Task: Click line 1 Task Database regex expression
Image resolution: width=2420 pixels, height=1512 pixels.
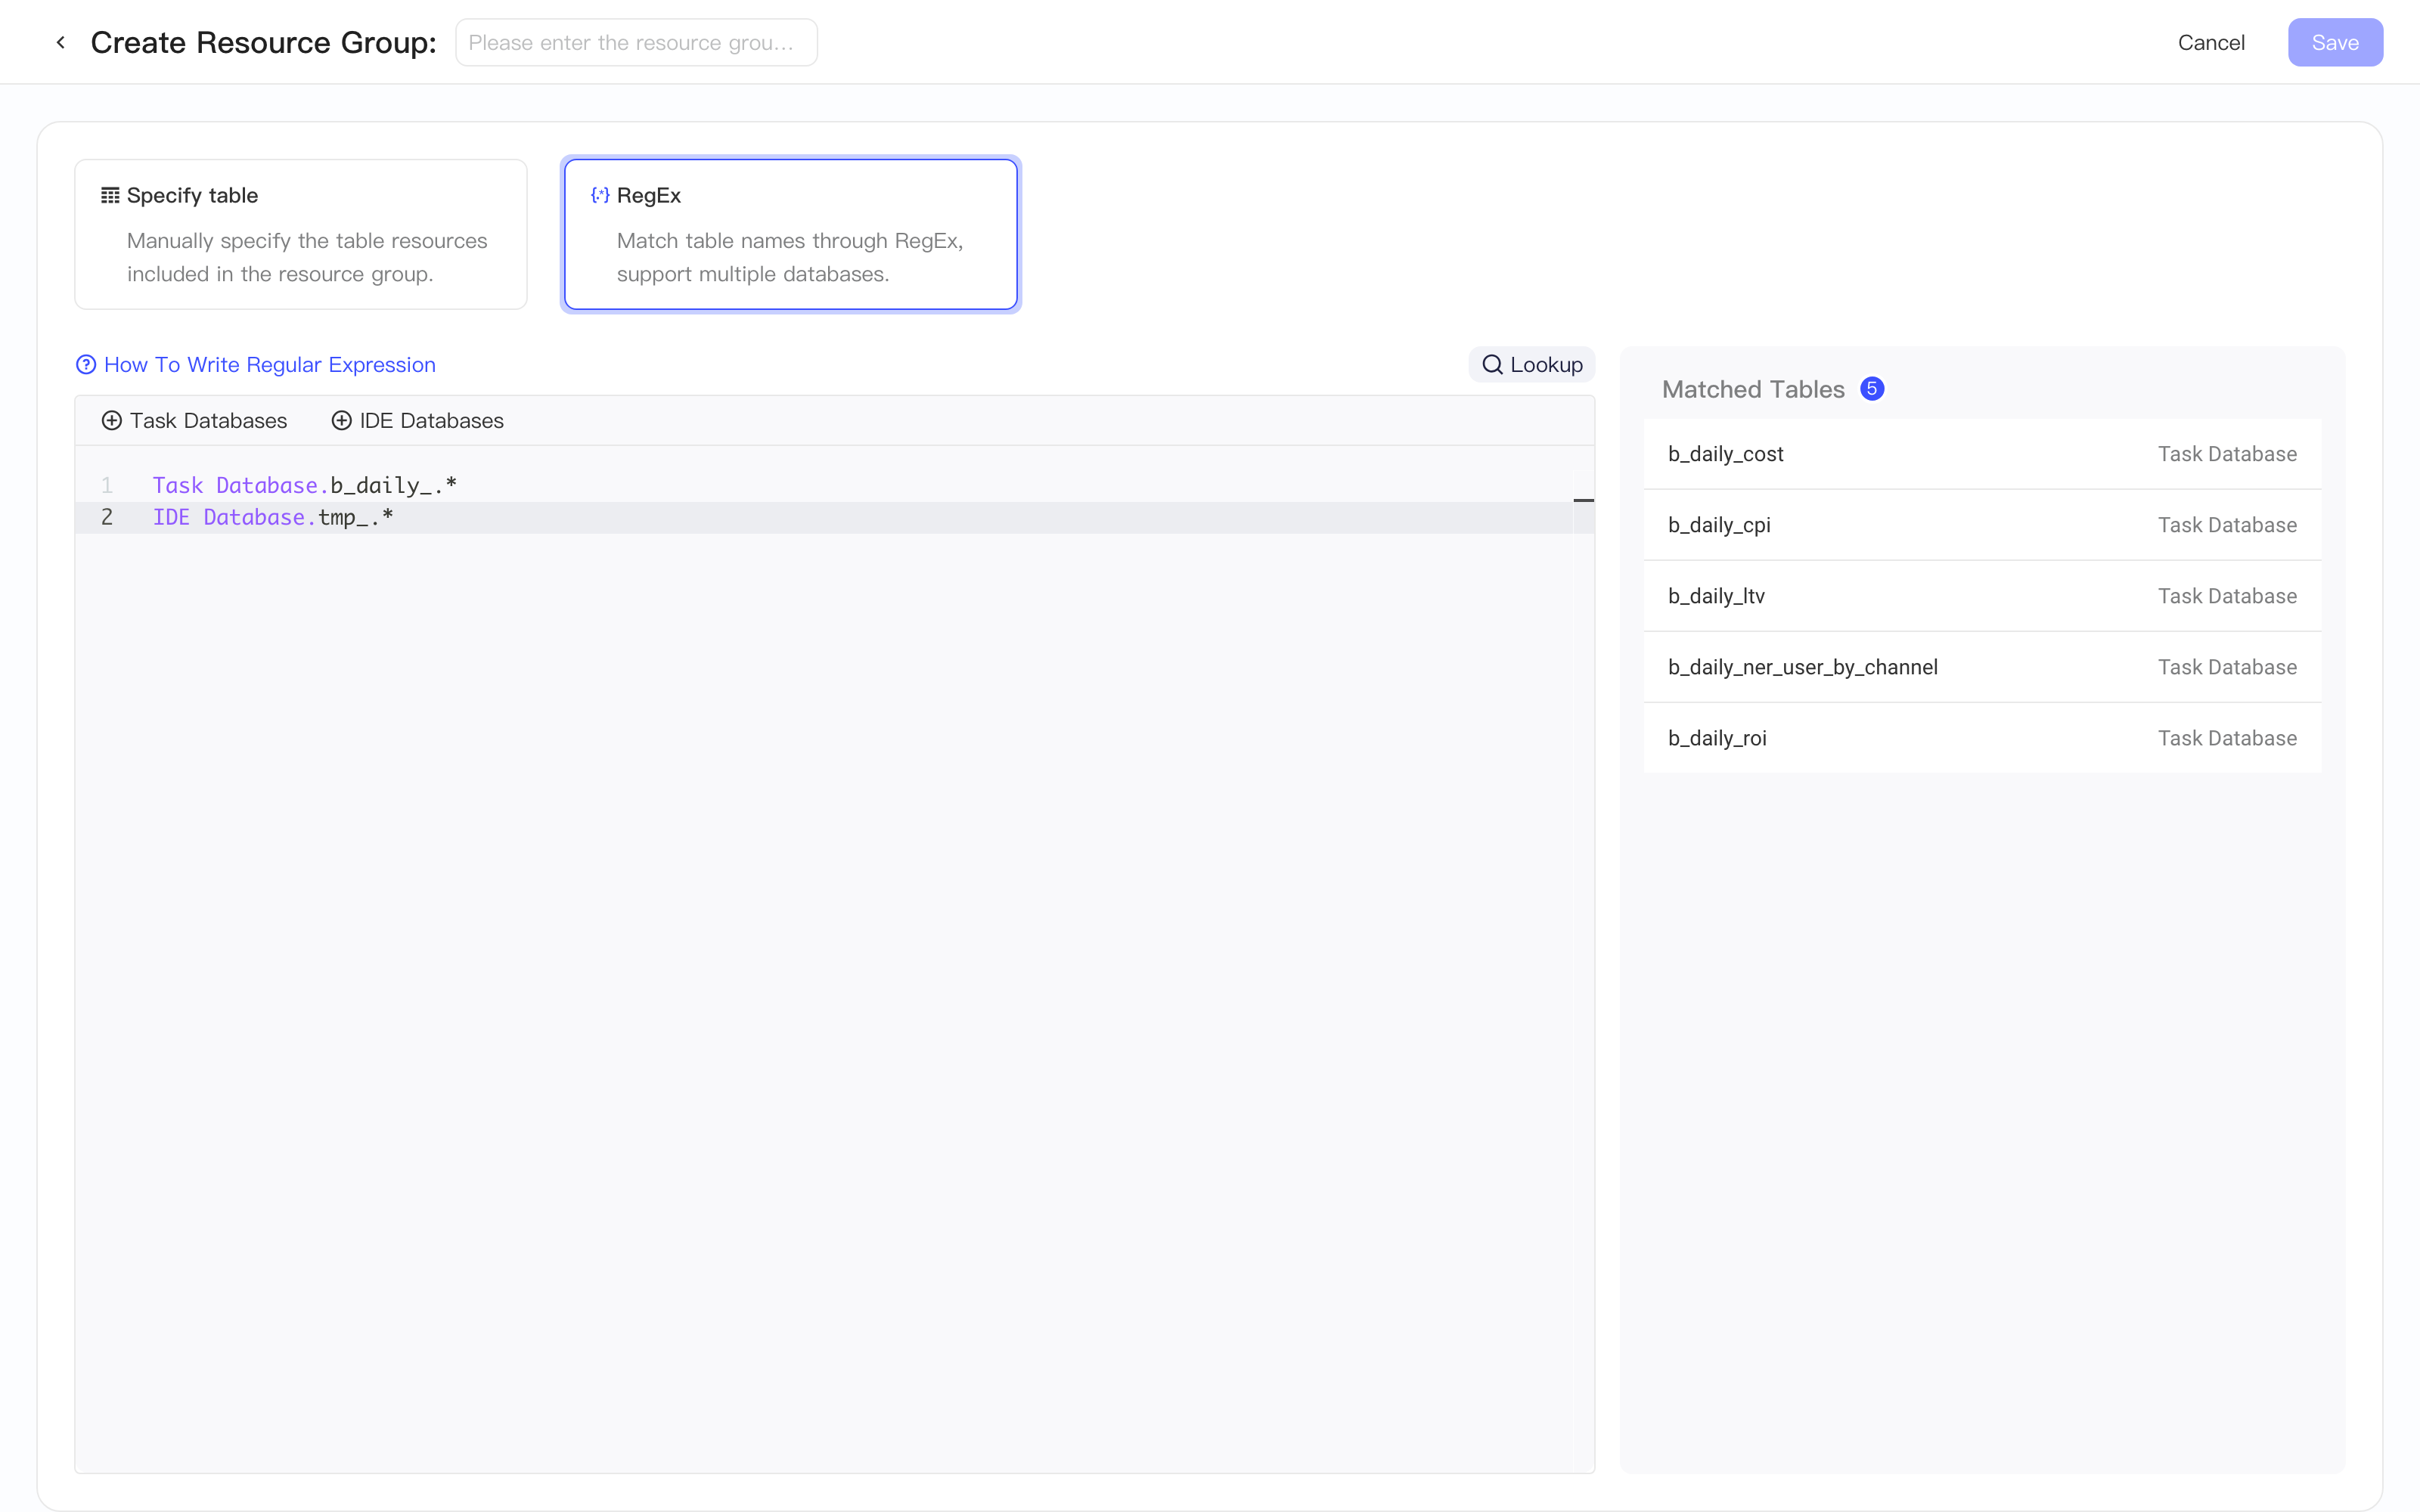Action: (x=304, y=485)
